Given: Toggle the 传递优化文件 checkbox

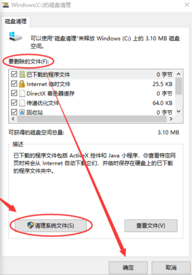Looking at the screenshot, I should 14,102.
